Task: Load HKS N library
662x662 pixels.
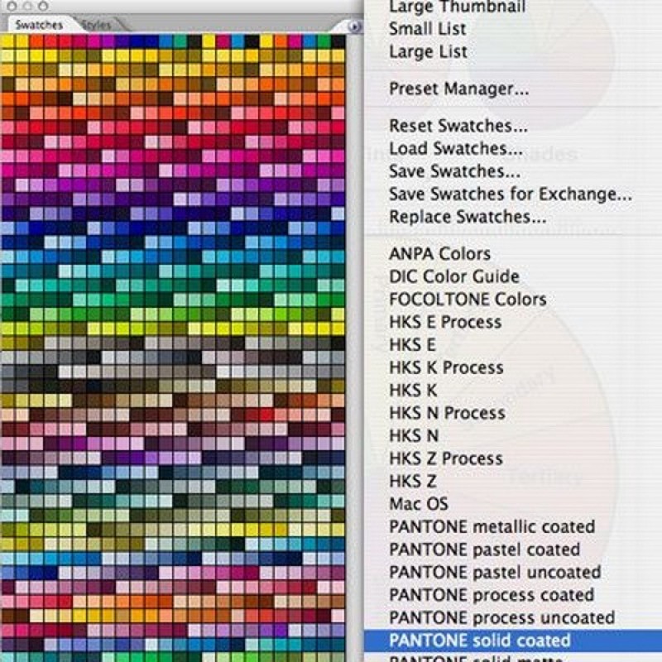Action: tap(414, 436)
